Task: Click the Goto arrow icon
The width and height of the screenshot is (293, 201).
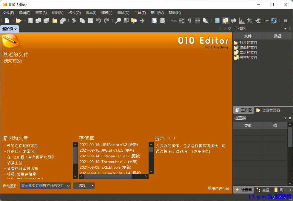Action: (x=142, y=21)
